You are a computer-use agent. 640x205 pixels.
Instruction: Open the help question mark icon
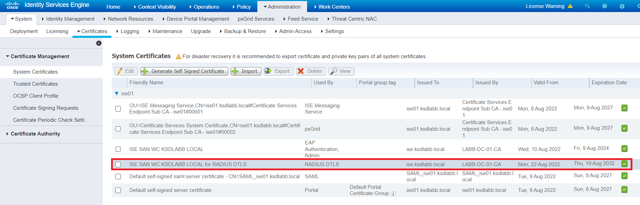tap(604, 6)
